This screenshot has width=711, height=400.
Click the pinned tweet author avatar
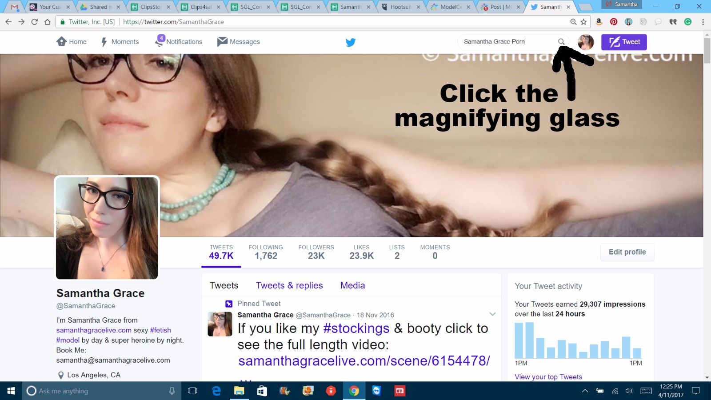[x=220, y=324]
